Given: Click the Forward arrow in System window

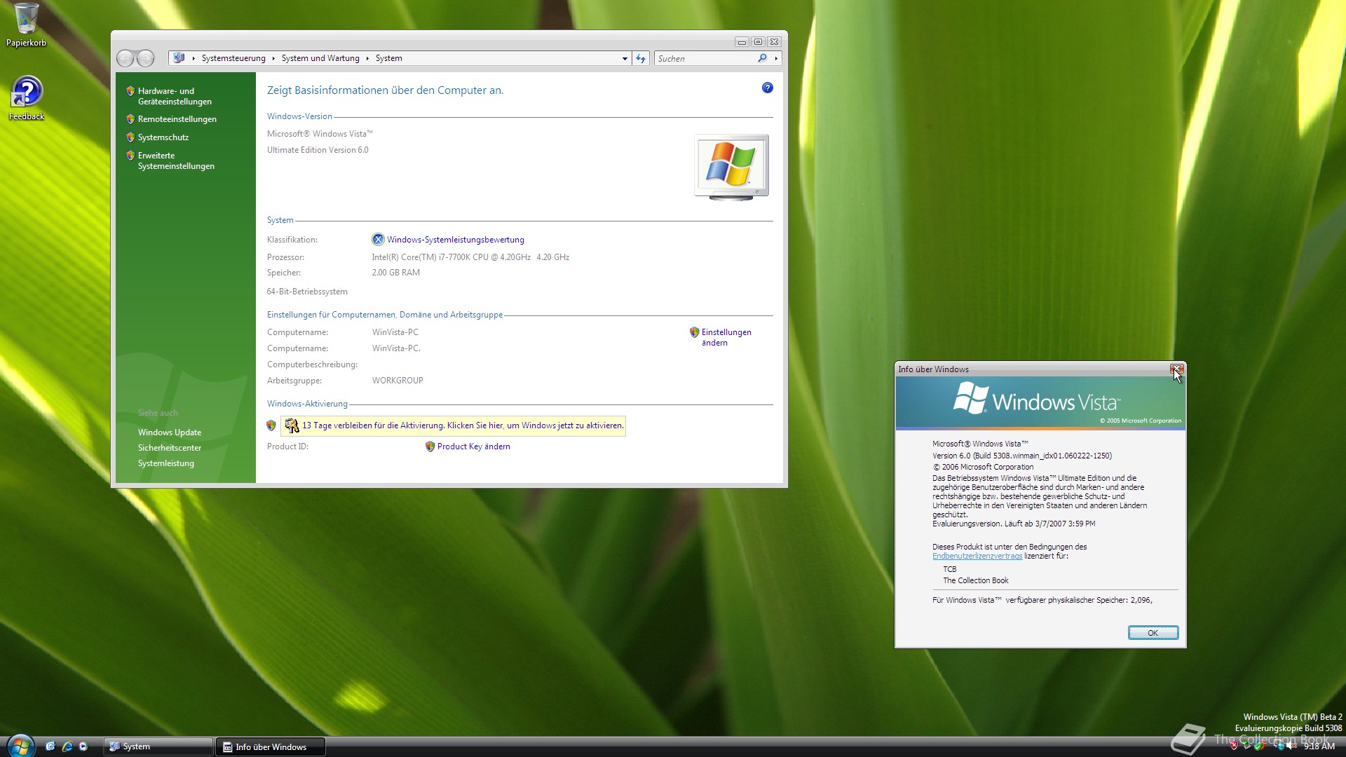Looking at the screenshot, I should click(x=145, y=58).
